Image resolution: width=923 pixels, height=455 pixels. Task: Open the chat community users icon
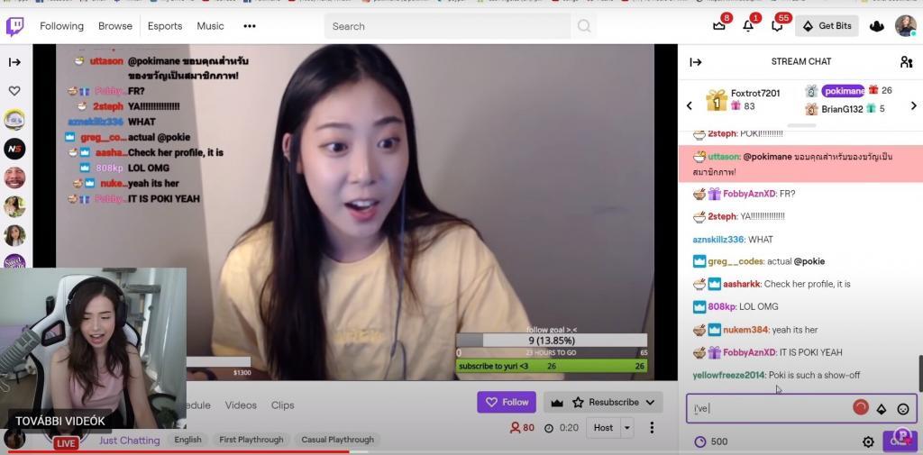tap(906, 62)
